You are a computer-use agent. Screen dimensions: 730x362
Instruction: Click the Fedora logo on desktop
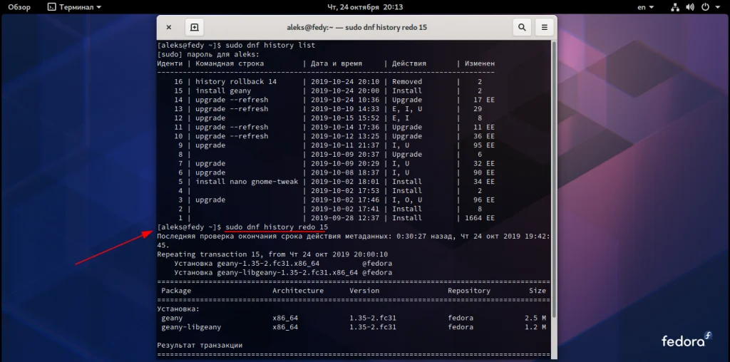[687, 340]
